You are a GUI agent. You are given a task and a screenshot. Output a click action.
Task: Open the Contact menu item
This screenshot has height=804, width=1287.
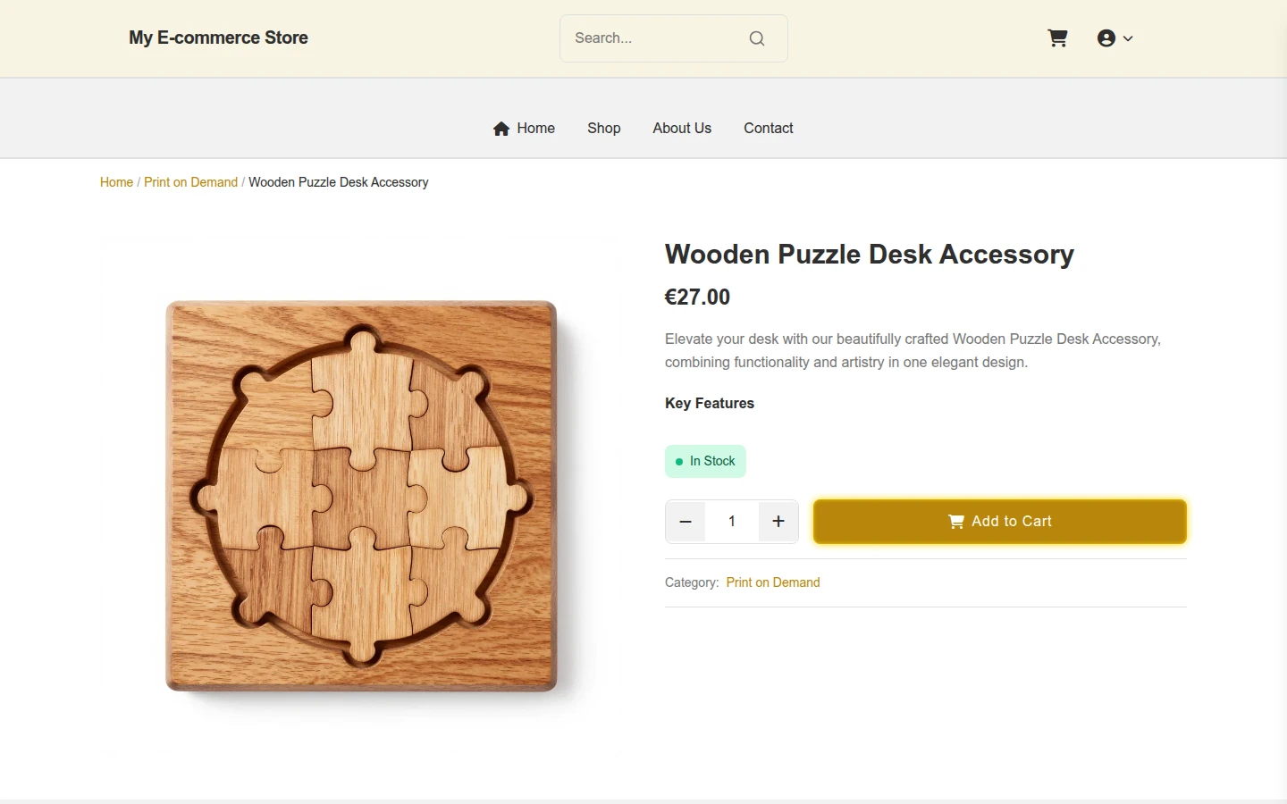coord(769,129)
